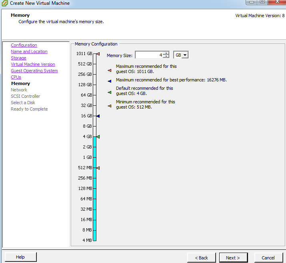Screen dimensions: 286x263
Task: Click the Back button
Action: pos(201,258)
